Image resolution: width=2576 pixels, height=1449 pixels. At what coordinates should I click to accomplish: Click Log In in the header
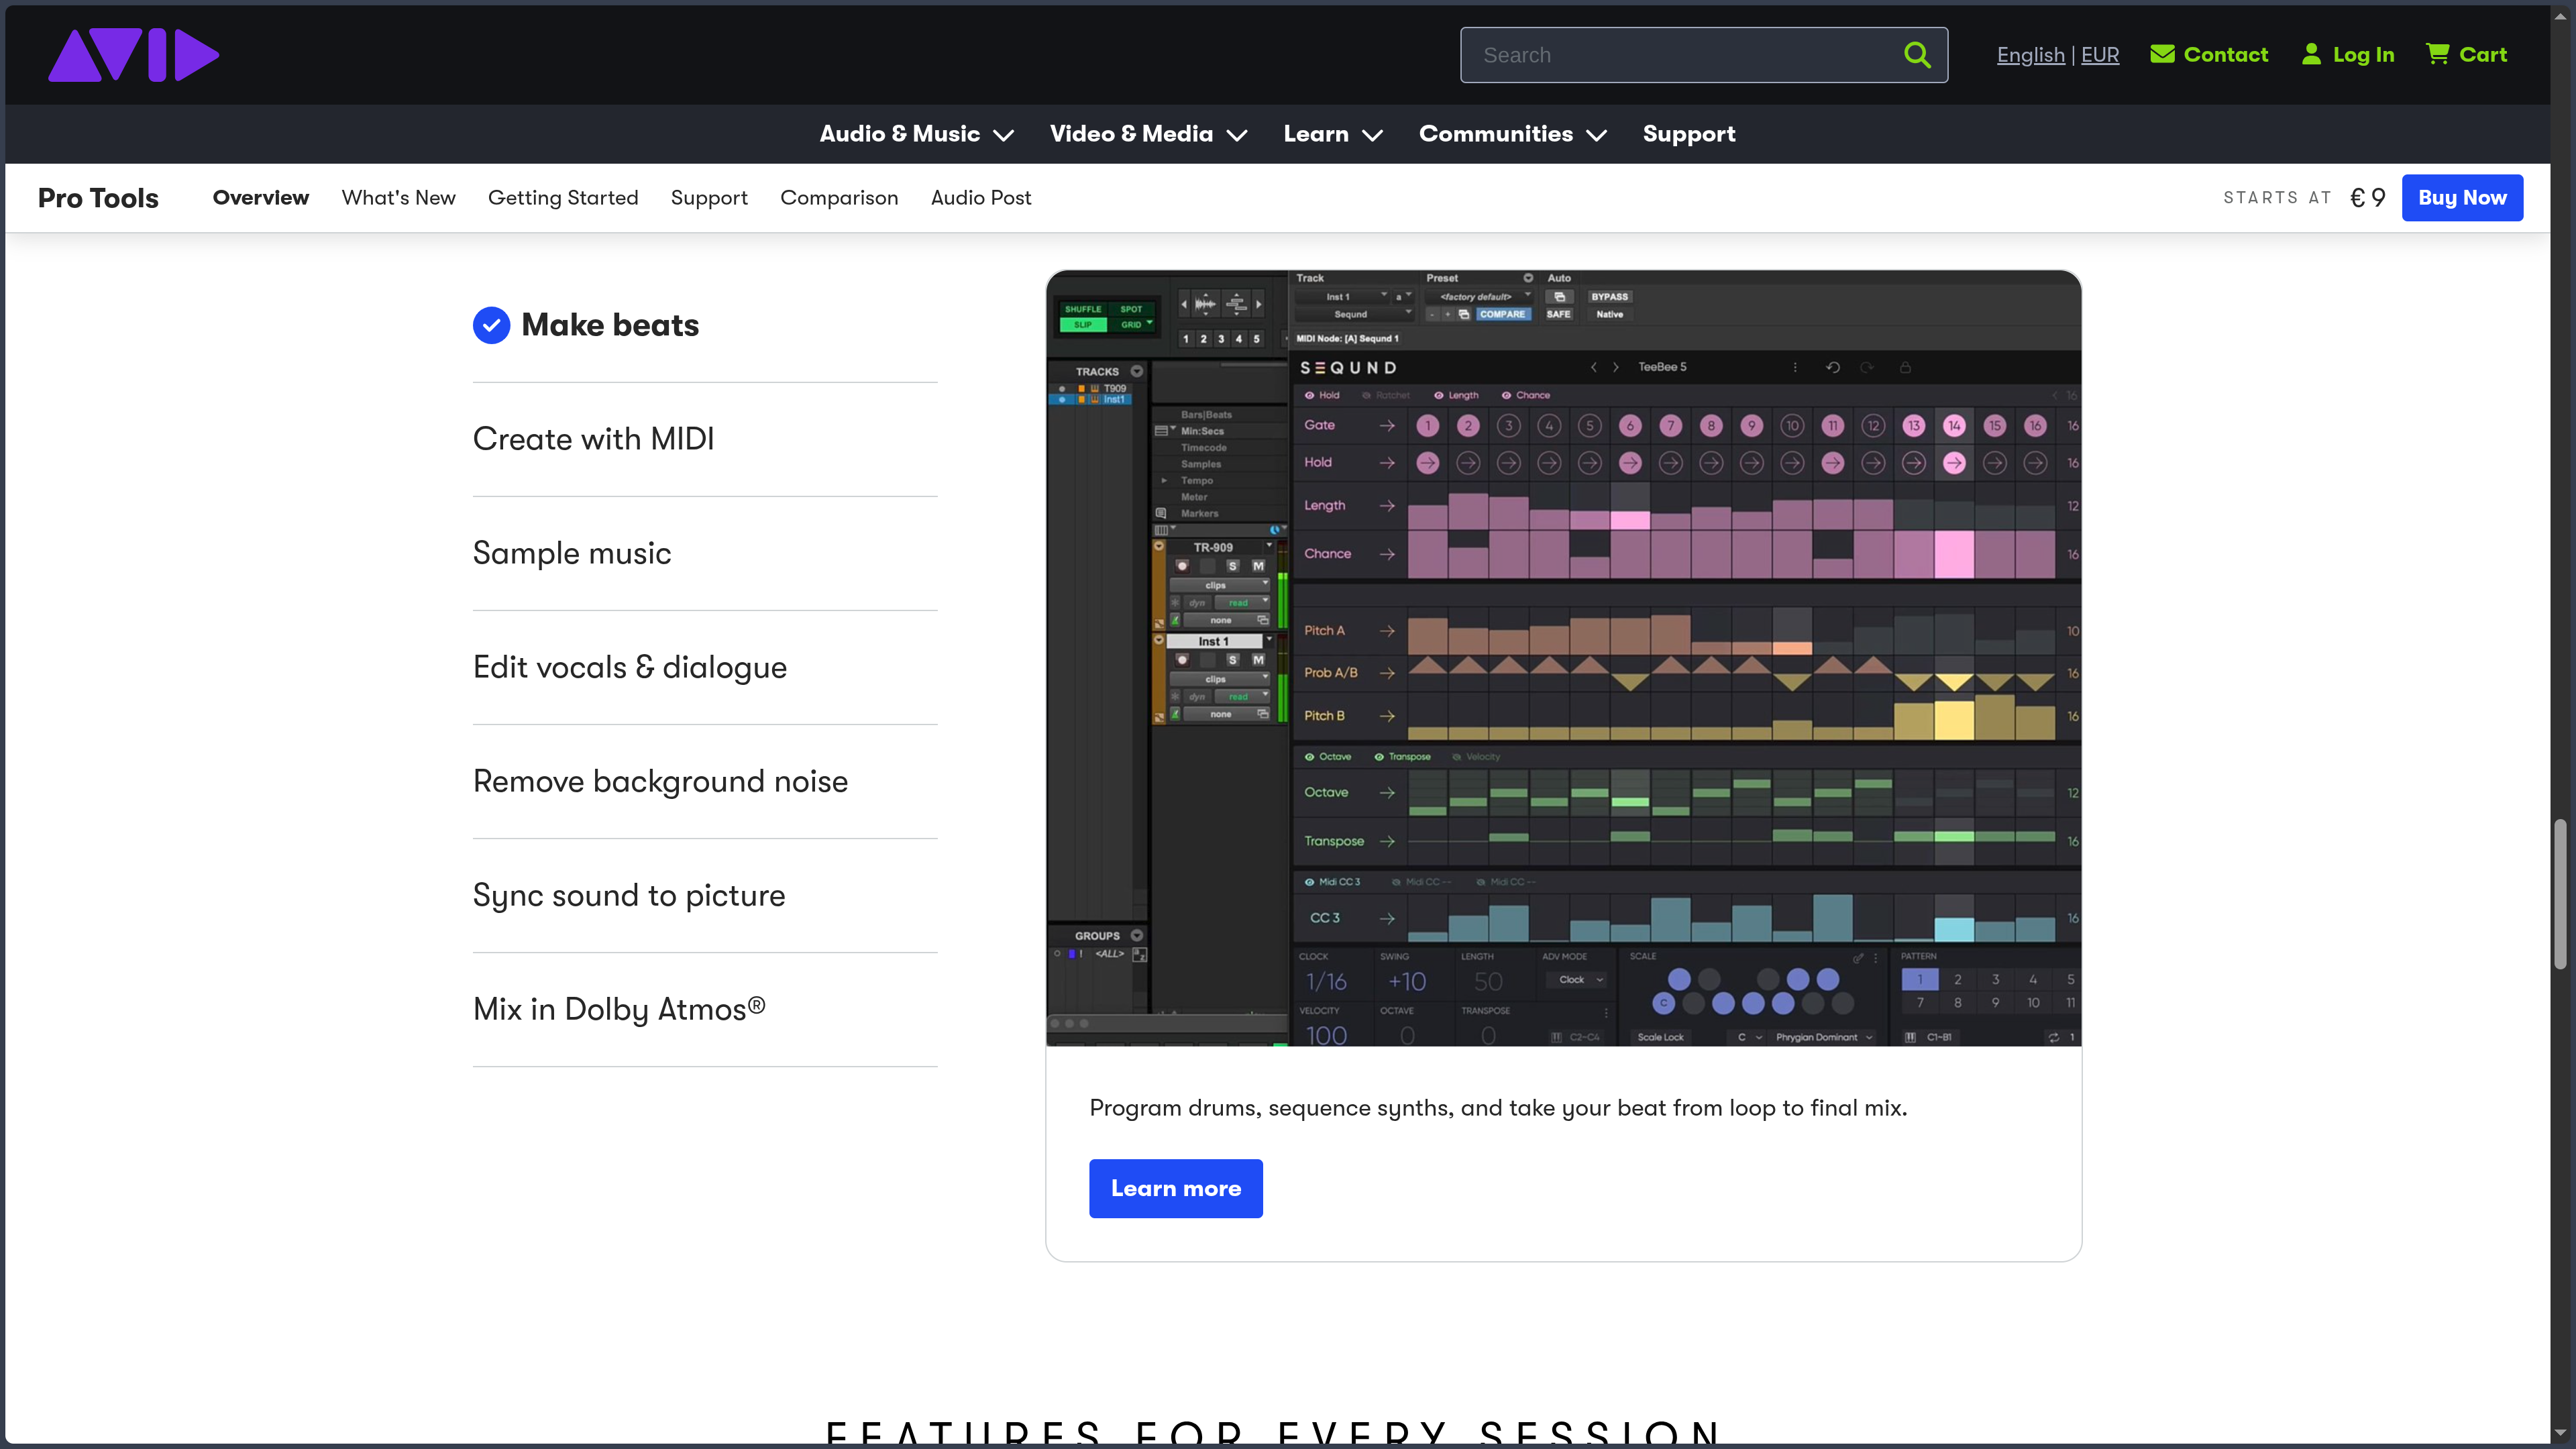2347,55
